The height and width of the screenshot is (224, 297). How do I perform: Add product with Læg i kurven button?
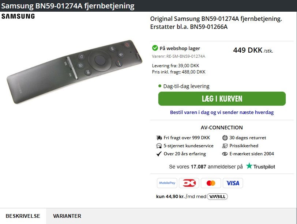tap(222, 99)
